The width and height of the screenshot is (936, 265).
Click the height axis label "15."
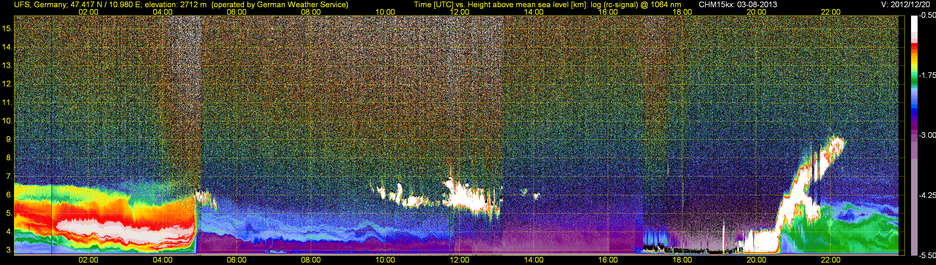tap(7, 28)
